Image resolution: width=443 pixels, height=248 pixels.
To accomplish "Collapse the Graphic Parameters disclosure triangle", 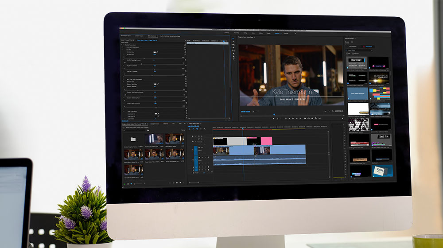I will point(121,45).
